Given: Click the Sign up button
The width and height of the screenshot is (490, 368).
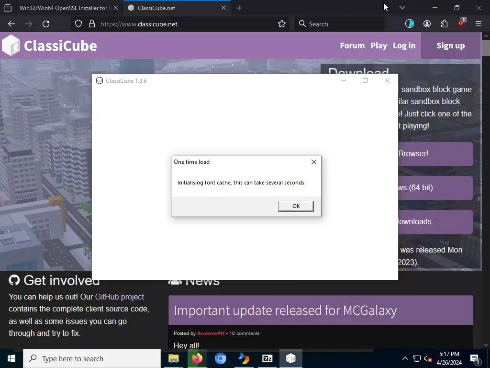Looking at the screenshot, I should coord(451,46).
